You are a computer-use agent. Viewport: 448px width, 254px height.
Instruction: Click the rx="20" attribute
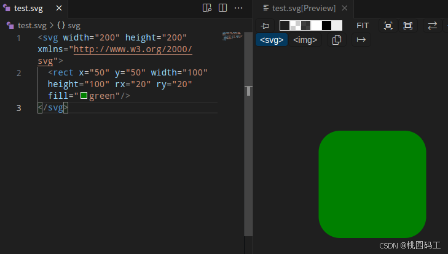point(133,84)
